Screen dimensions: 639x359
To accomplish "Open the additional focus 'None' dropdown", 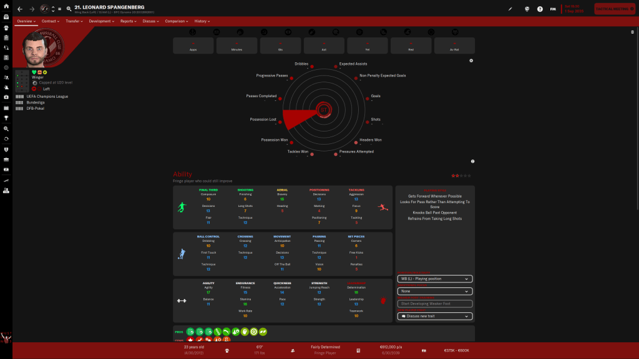I will coord(434,291).
